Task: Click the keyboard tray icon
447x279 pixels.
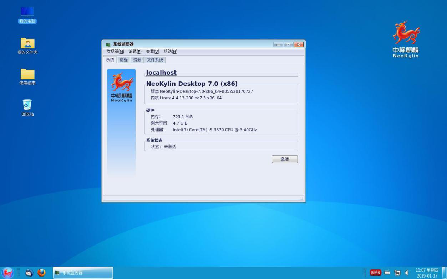Action: (387, 273)
